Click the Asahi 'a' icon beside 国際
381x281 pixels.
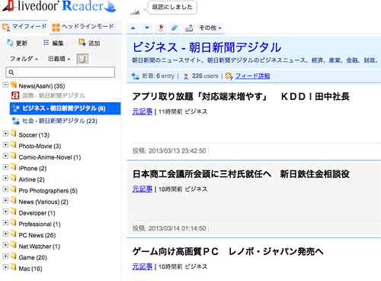pos(15,95)
